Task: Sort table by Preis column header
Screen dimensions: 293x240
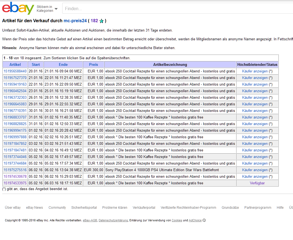Action: coord(94,65)
